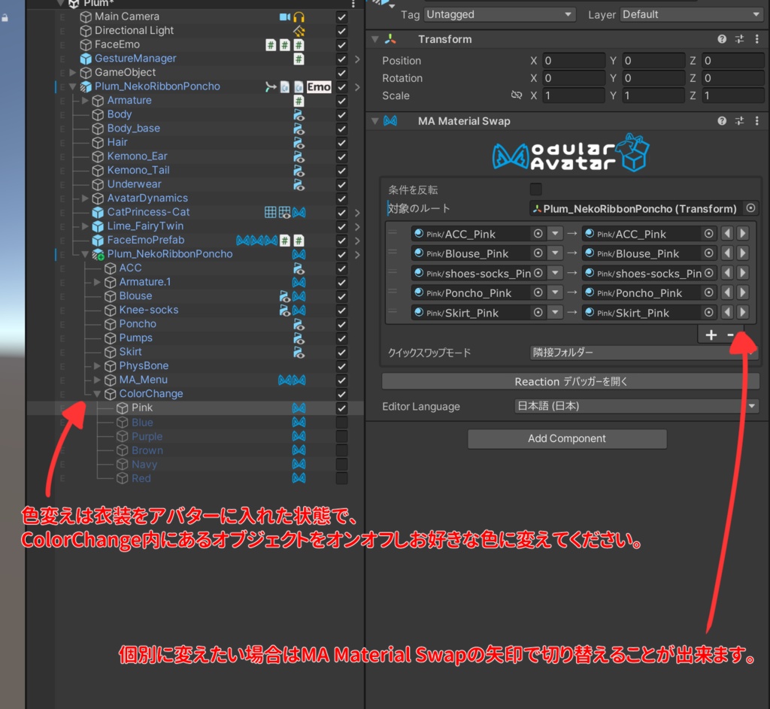
Task: Open the hierarchy scene three-dot menu
Action: (x=353, y=4)
